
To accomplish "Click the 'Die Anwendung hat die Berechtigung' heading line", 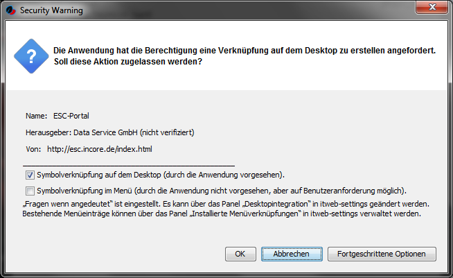I will point(245,51).
